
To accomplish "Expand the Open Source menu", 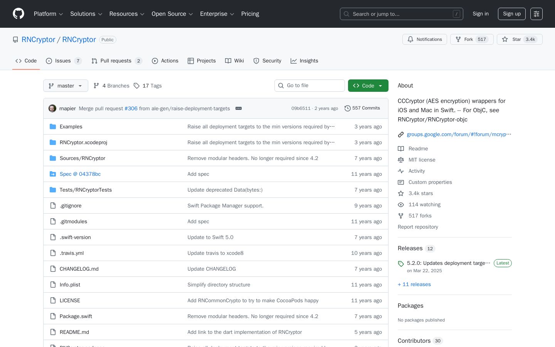I will tap(172, 14).
